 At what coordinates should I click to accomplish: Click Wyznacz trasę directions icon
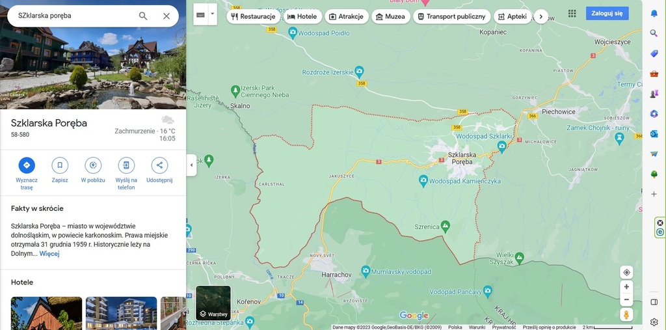[27, 165]
